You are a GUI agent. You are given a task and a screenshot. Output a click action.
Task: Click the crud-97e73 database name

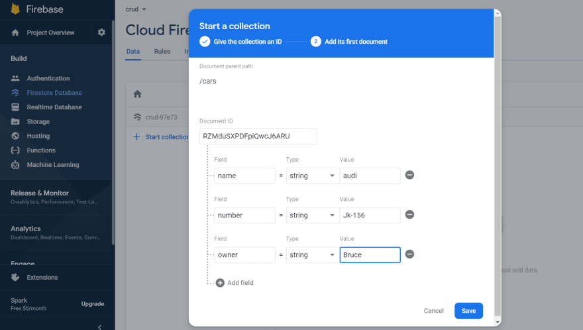point(161,117)
